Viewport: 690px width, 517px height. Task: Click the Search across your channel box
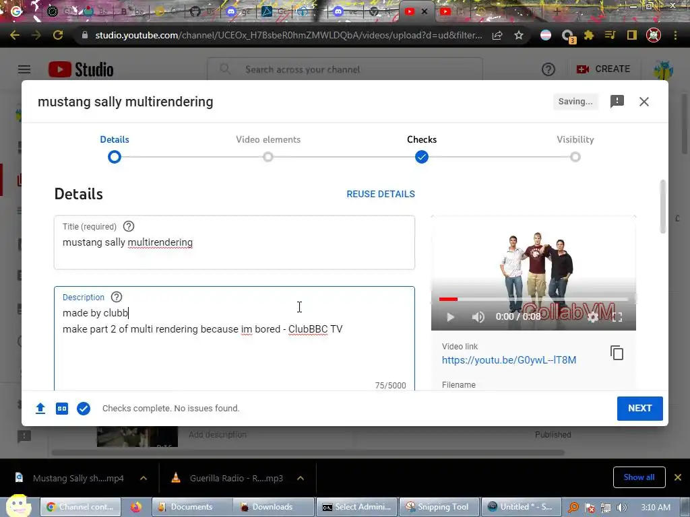coord(345,69)
